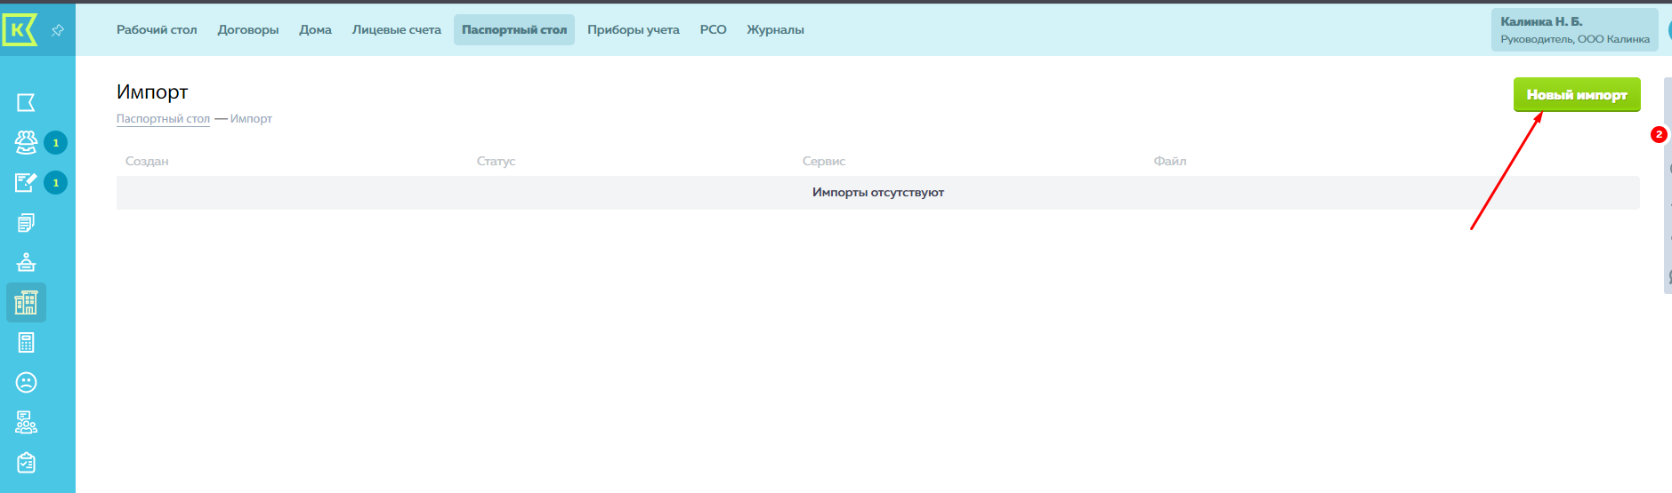Screen dimensions: 1672x493
Task: Open the flag icon in sidebar
Action: (26, 103)
